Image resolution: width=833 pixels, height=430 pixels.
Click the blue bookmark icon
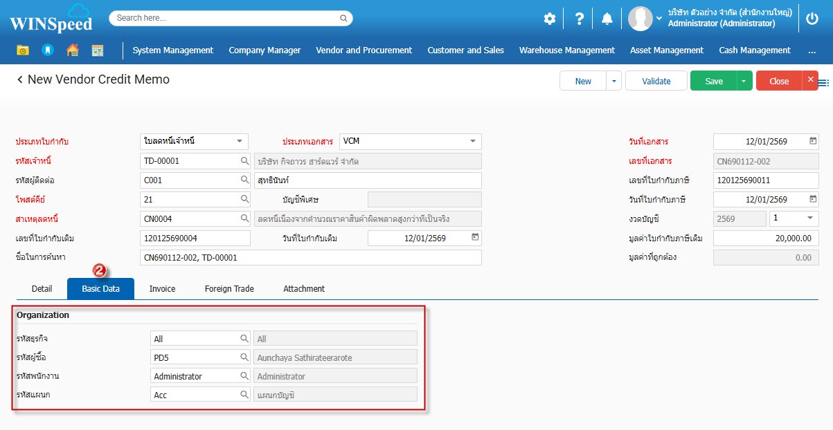pos(47,50)
